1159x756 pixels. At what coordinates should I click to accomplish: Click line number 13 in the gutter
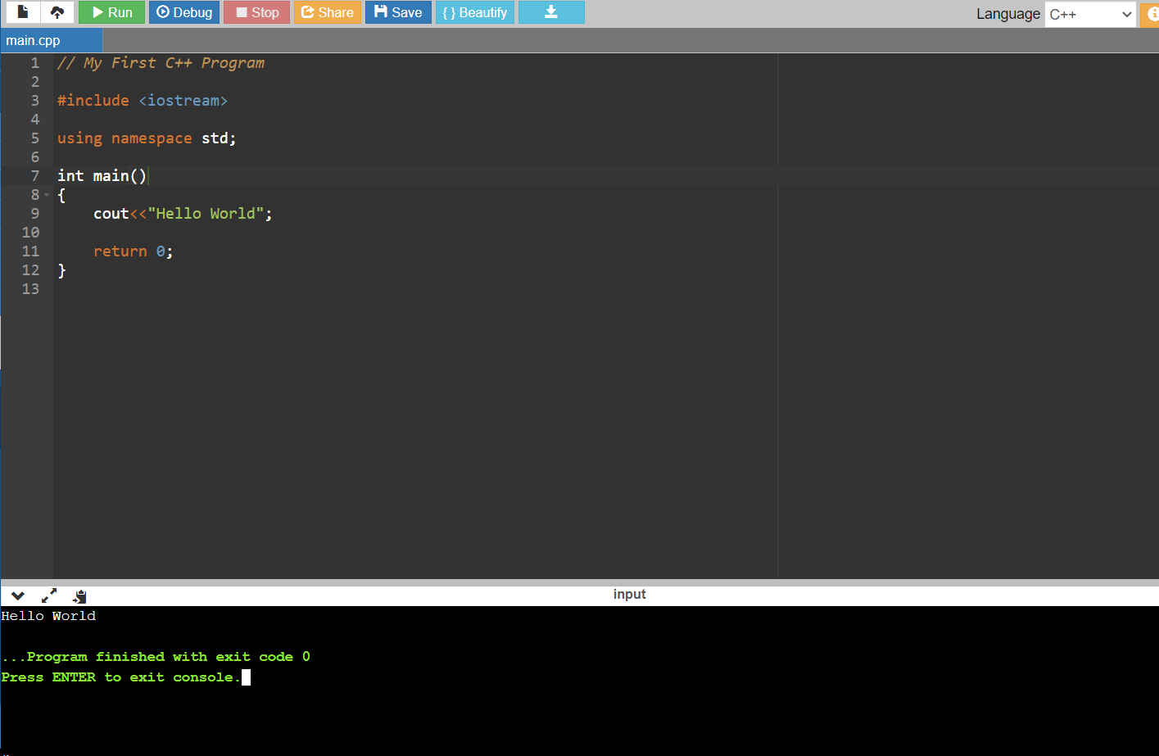[x=30, y=289]
